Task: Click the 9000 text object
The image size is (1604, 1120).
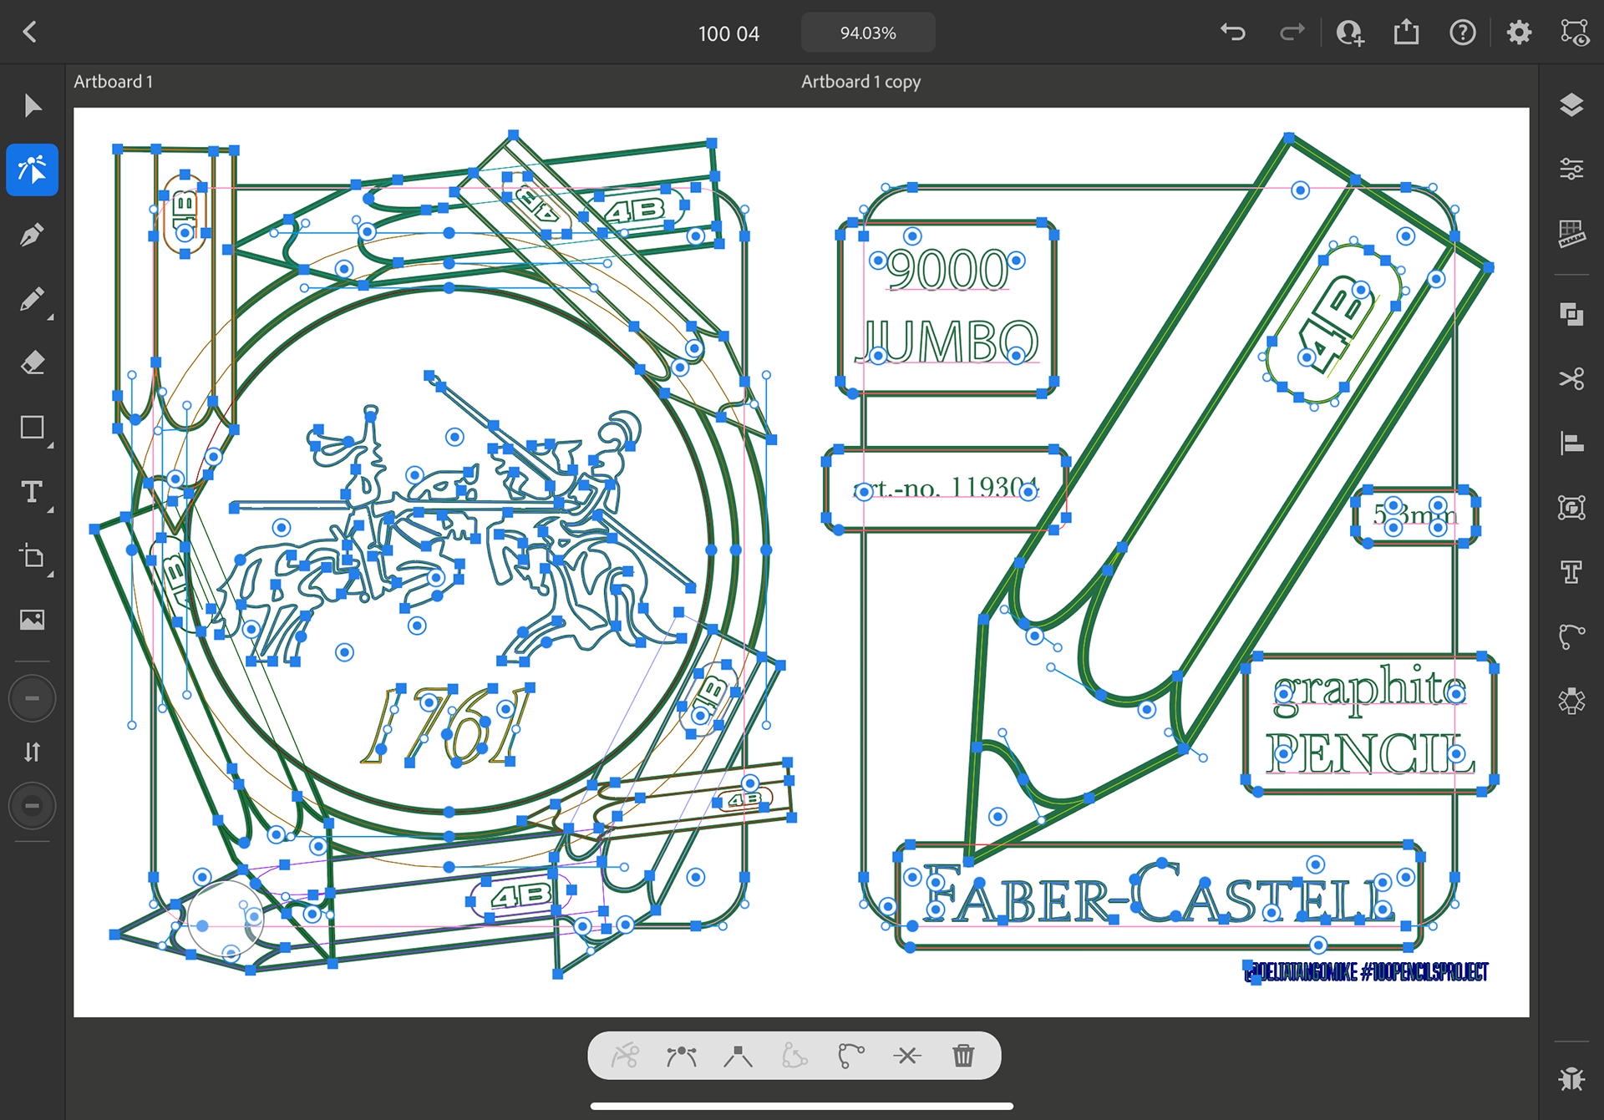Action: [947, 269]
